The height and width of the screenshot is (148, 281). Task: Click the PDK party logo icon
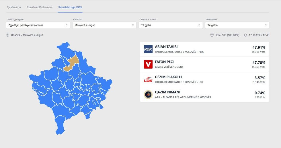(x=148, y=49)
